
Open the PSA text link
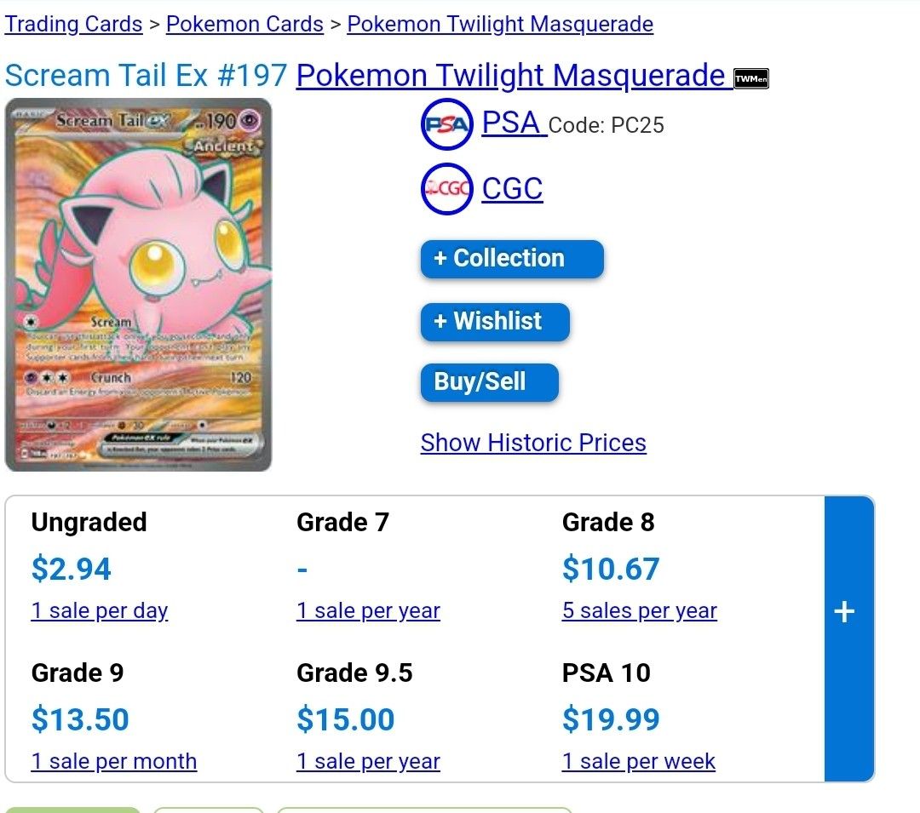point(513,123)
